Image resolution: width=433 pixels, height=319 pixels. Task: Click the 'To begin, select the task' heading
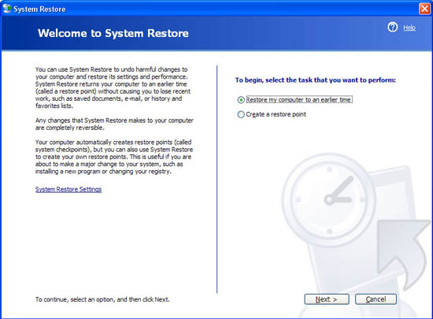click(x=316, y=80)
